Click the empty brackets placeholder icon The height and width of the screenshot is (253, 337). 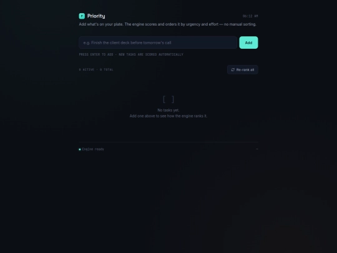168,99
